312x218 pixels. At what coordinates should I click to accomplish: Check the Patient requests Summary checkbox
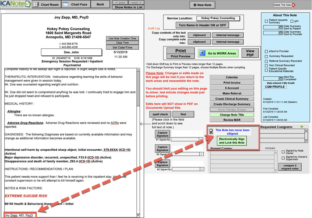tap(266, 21)
